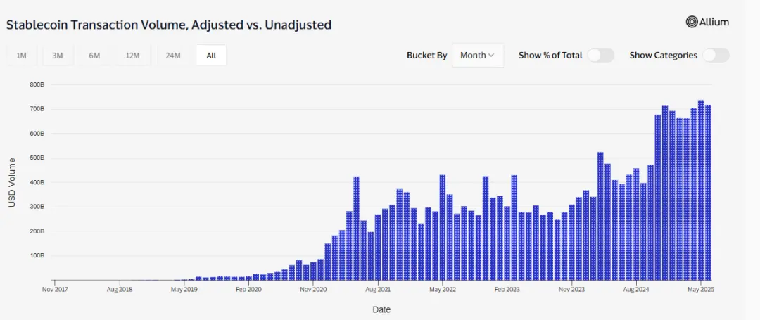
Task: Toggle Show % of Total switch
Action: coord(601,55)
